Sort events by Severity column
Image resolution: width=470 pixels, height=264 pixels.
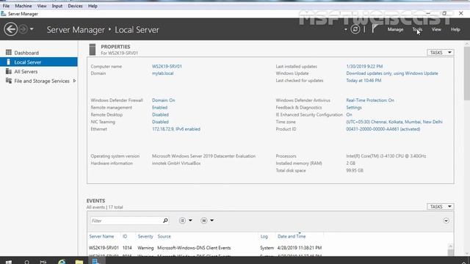coord(145,236)
